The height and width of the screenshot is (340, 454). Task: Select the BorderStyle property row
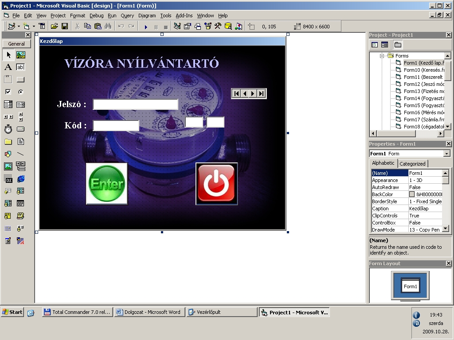pos(407,201)
